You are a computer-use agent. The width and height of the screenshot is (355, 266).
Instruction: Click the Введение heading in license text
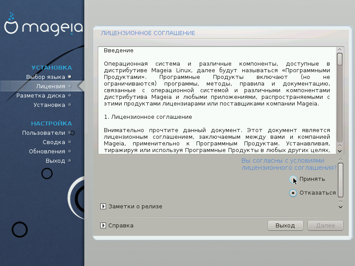point(118,50)
